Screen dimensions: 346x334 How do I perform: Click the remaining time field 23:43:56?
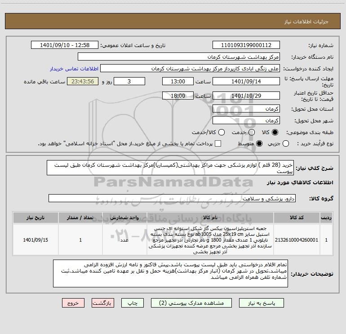[x=83, y=81]
